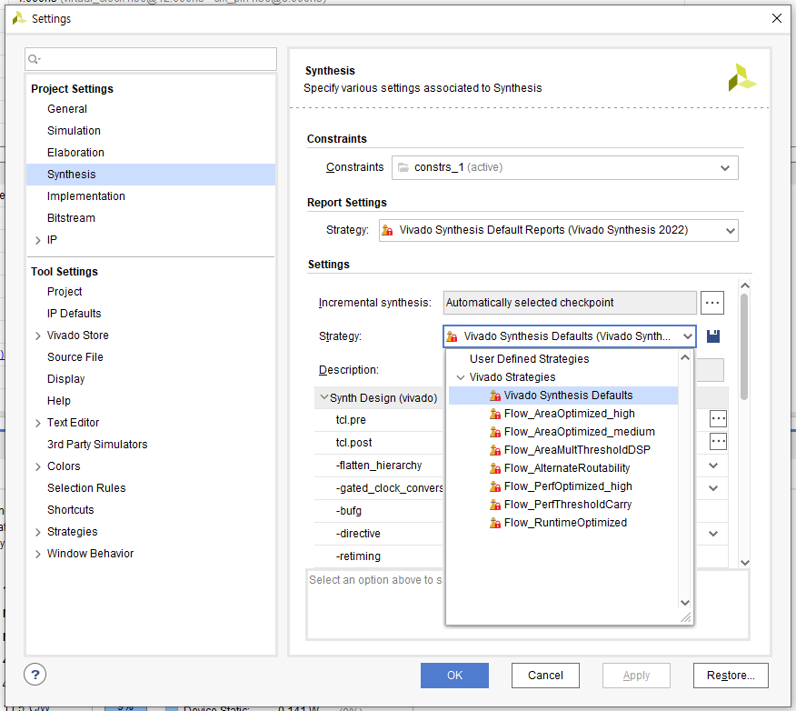Image resolution: width=796 pixels, height=711 pixels.
Task: Click the settings search input field
Action: (151, 59)
